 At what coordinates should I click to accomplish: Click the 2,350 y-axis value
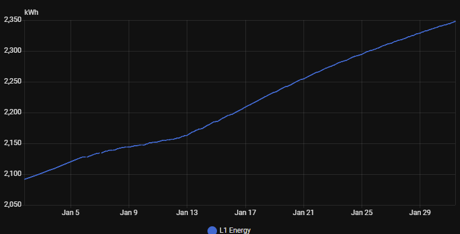point(12,20)
